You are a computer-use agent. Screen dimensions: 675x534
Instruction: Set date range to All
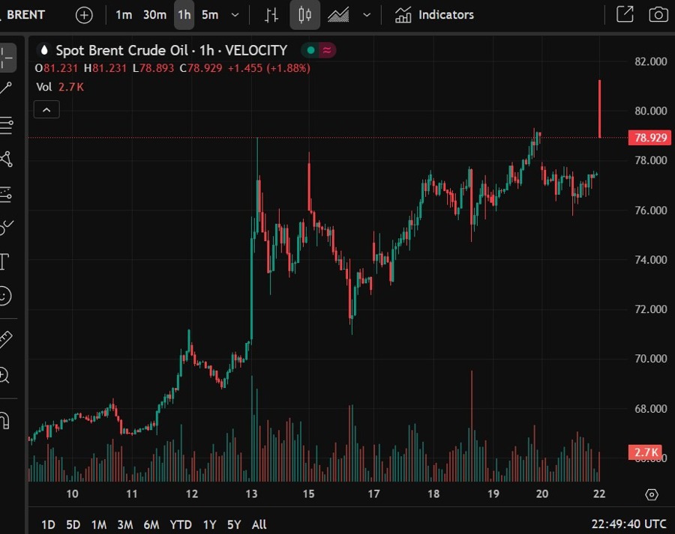pyautogui.click(x=259, y=524)
